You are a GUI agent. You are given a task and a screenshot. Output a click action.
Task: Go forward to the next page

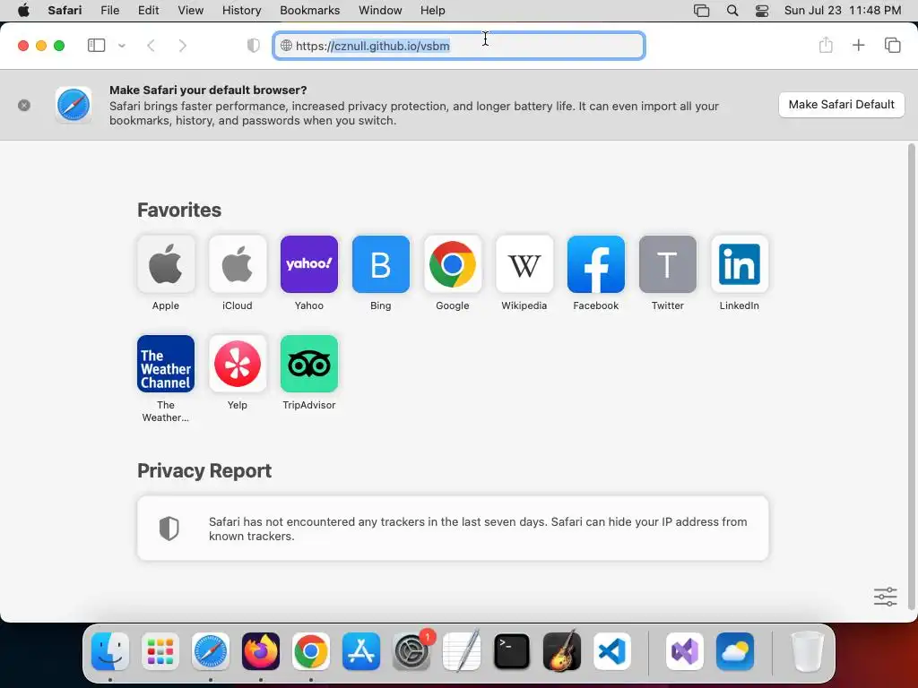(183, 45)
